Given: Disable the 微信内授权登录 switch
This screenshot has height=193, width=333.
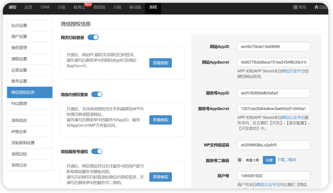Looking at the screenshot, I should (97, 94).
